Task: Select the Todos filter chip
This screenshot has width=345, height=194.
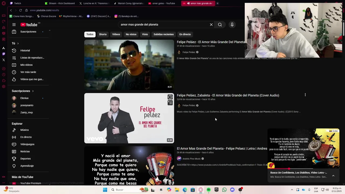Action: click(x=90, y=34)
